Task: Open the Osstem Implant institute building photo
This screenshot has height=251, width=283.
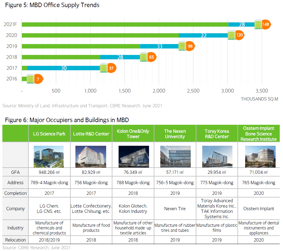Action: [260, 157]
